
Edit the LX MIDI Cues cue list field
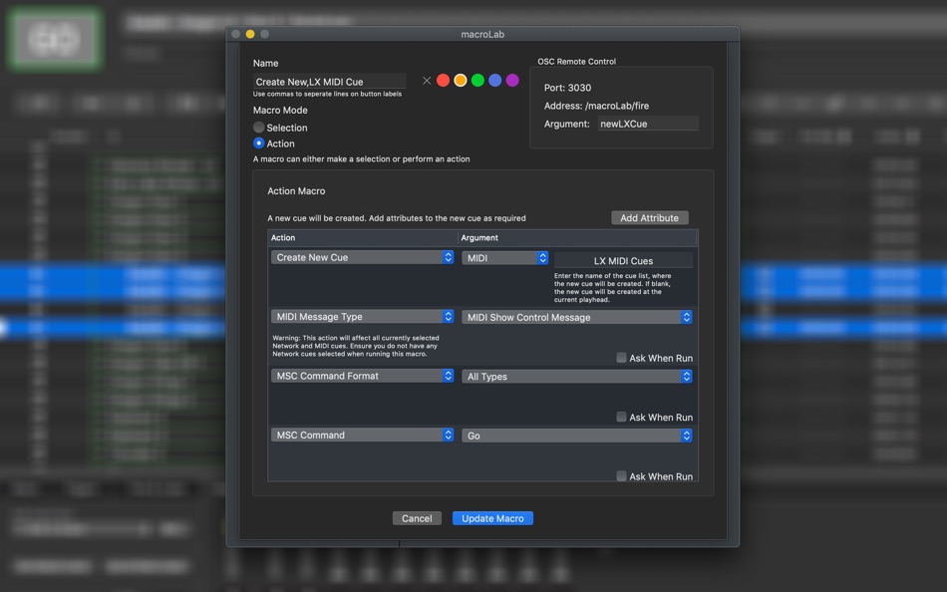click(623, 261)
